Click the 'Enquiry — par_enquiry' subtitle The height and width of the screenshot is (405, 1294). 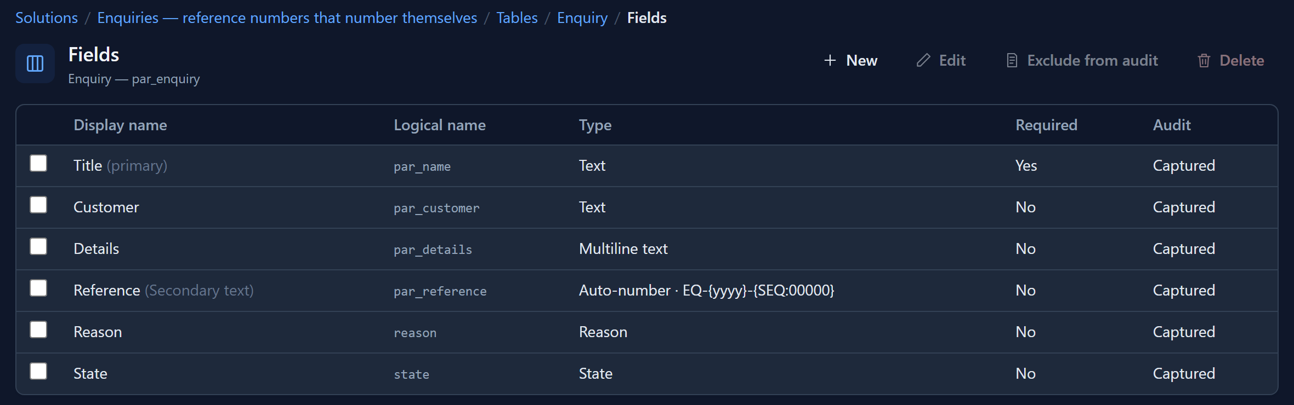pos(134,79)
